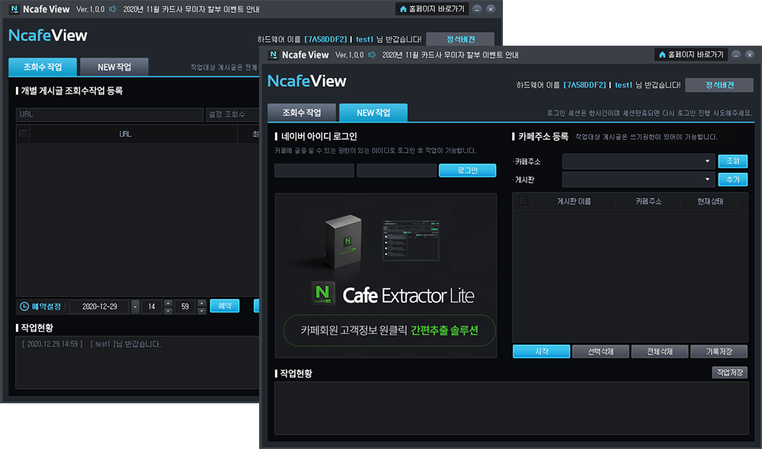Minimize the back Ncafe View window
Viewport: 762px width, 449px height.
477,9
